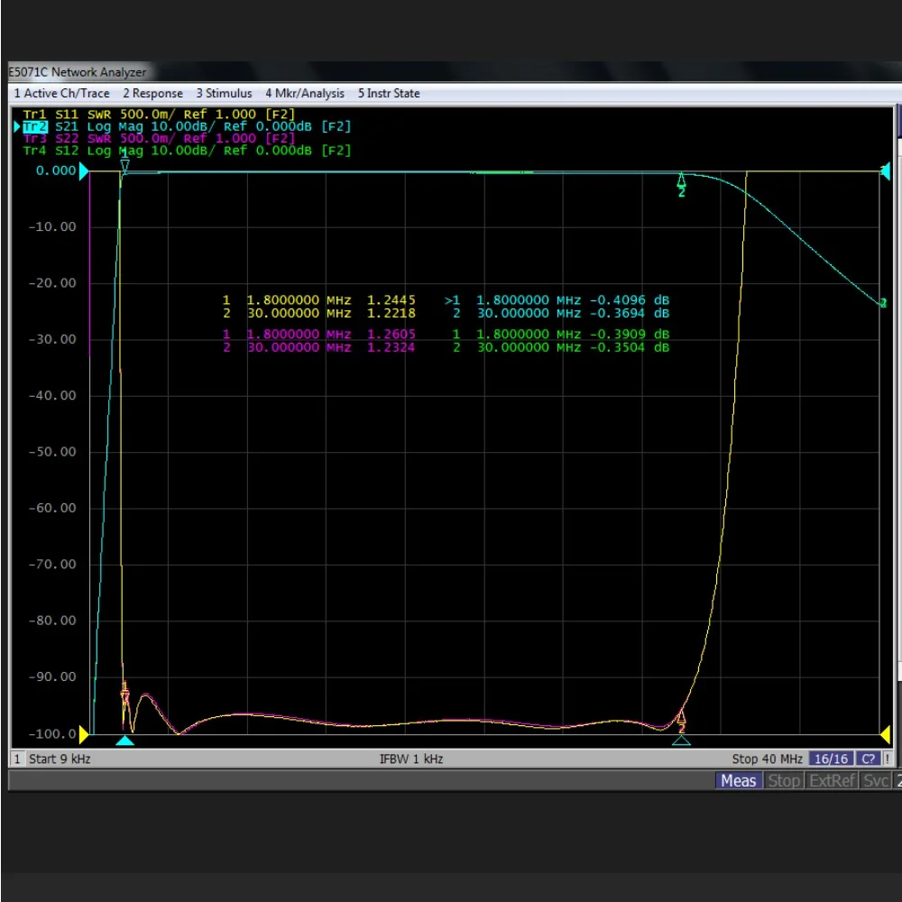Click the -50.00 Y-axis scale label
Image resolution: width=902 pixels, height=902 pixels.
pyautogui.click(x=52, y=452)
